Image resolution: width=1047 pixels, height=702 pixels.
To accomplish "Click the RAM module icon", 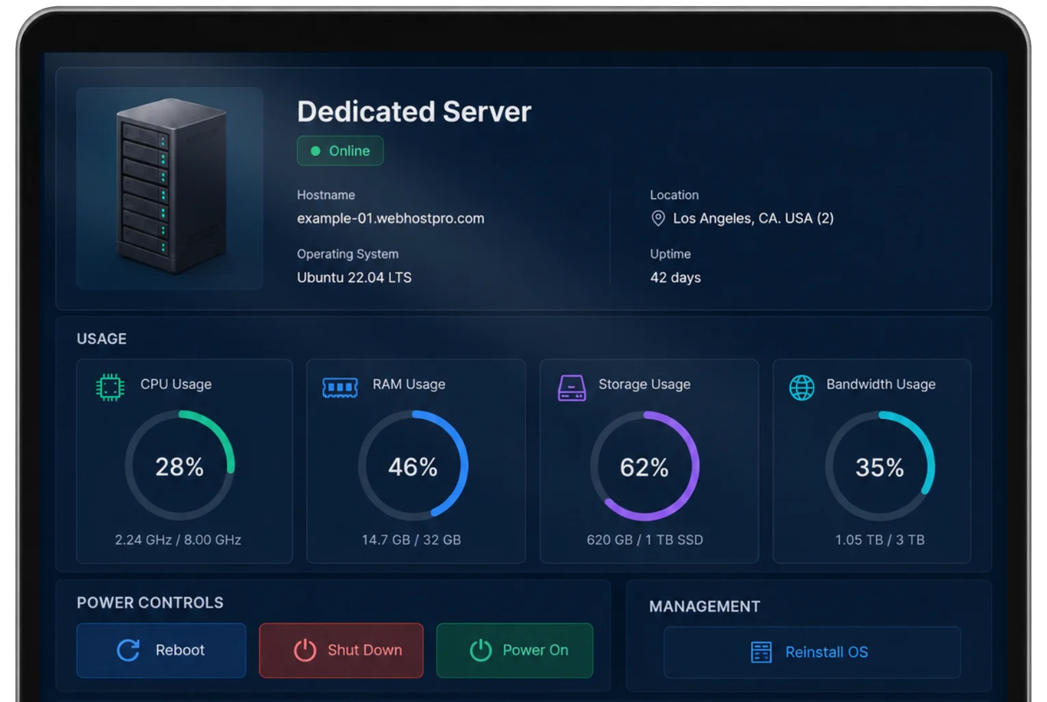I will (340, 388).
